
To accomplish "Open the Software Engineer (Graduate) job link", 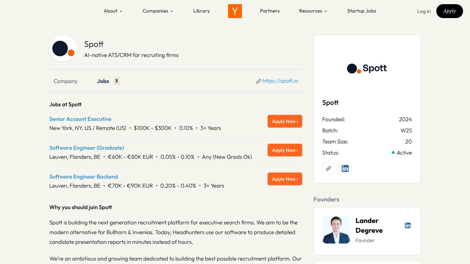I will (87, 148).
